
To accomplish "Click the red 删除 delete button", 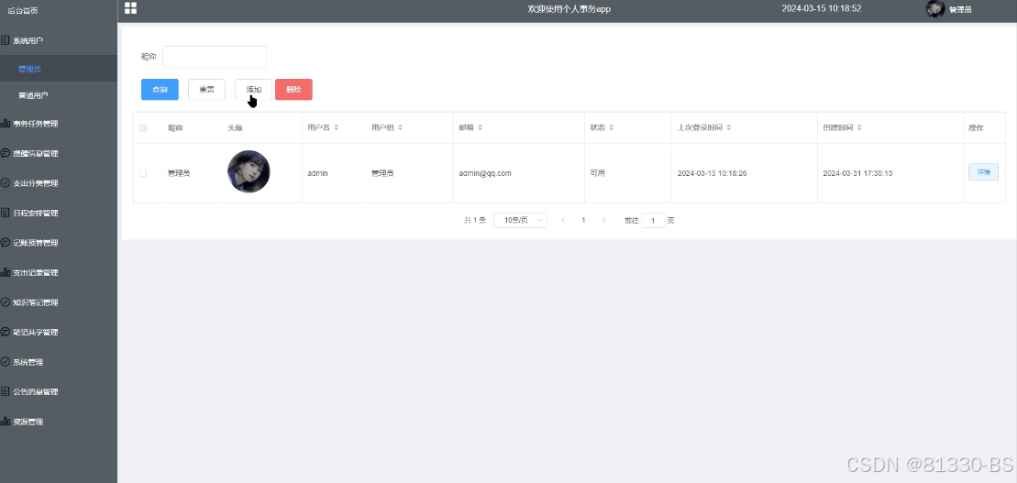I will pos(293,90).
